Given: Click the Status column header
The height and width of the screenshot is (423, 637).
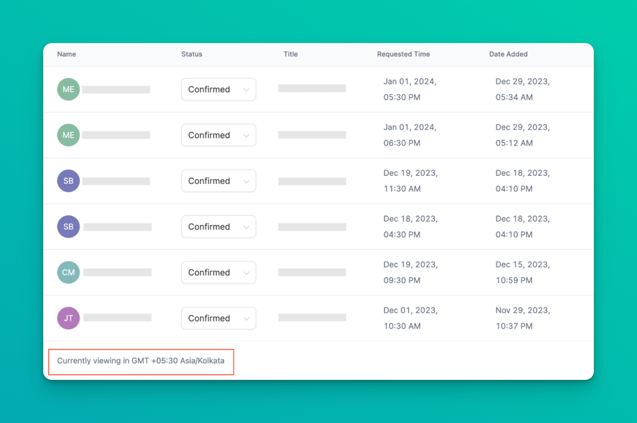Looking at the screenshot, I should coord(192,54).
